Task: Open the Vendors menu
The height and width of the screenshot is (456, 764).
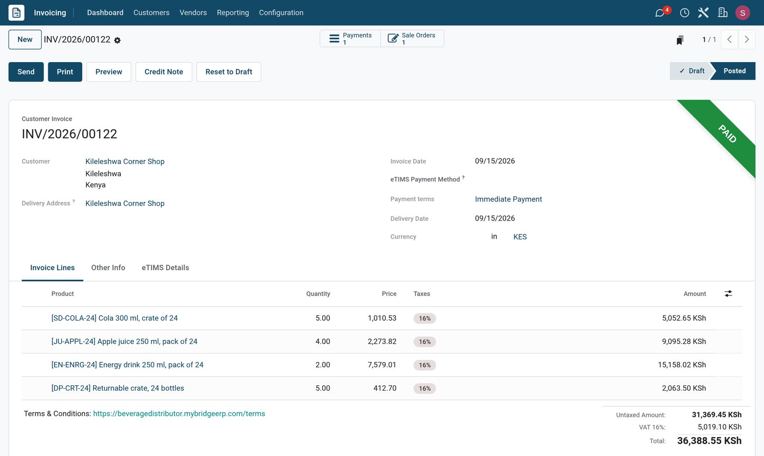Action: tap(193, 13)
